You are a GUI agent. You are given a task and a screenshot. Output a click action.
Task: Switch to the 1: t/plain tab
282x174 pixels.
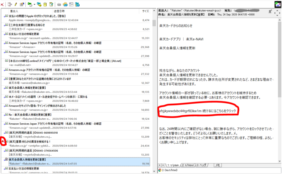[173, 165]
